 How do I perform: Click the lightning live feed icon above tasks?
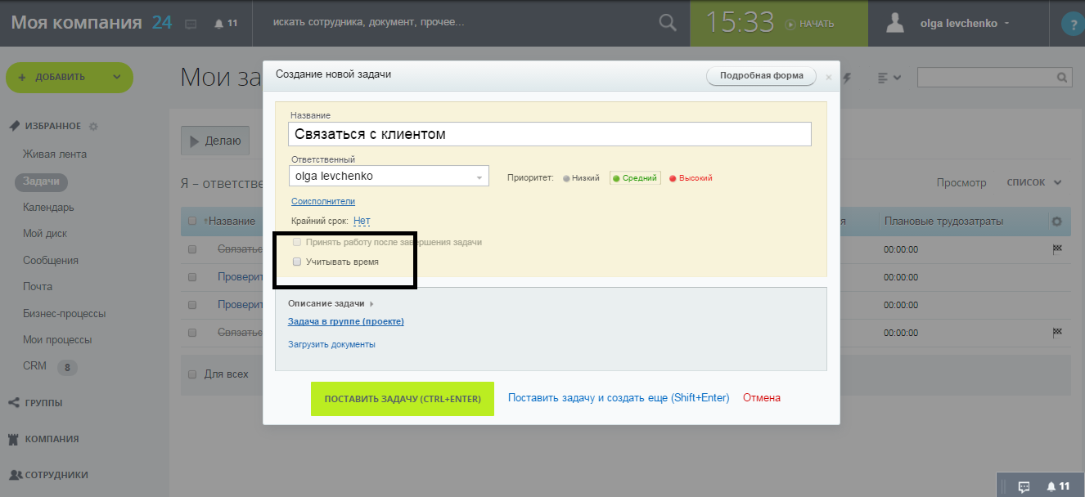tap(848, 76)
